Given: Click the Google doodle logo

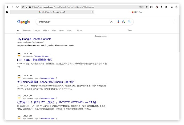Looking at the screenshot, I should [x=23, y=22].
